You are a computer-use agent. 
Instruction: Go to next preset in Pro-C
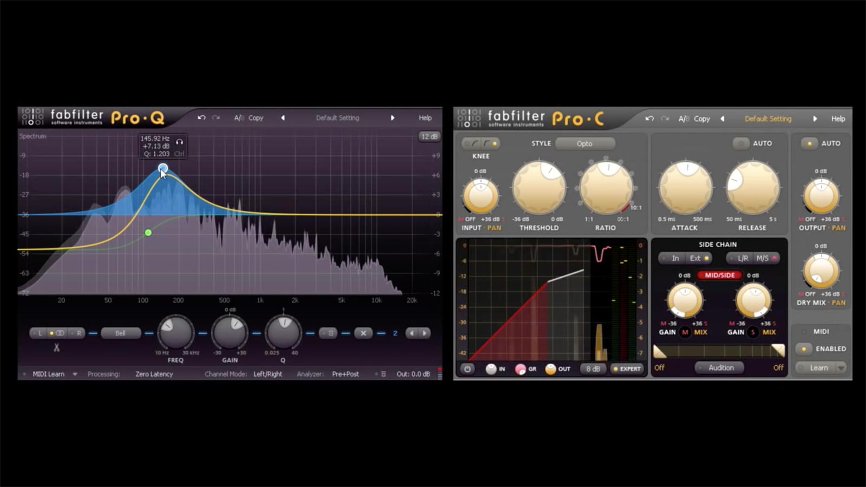815,119
